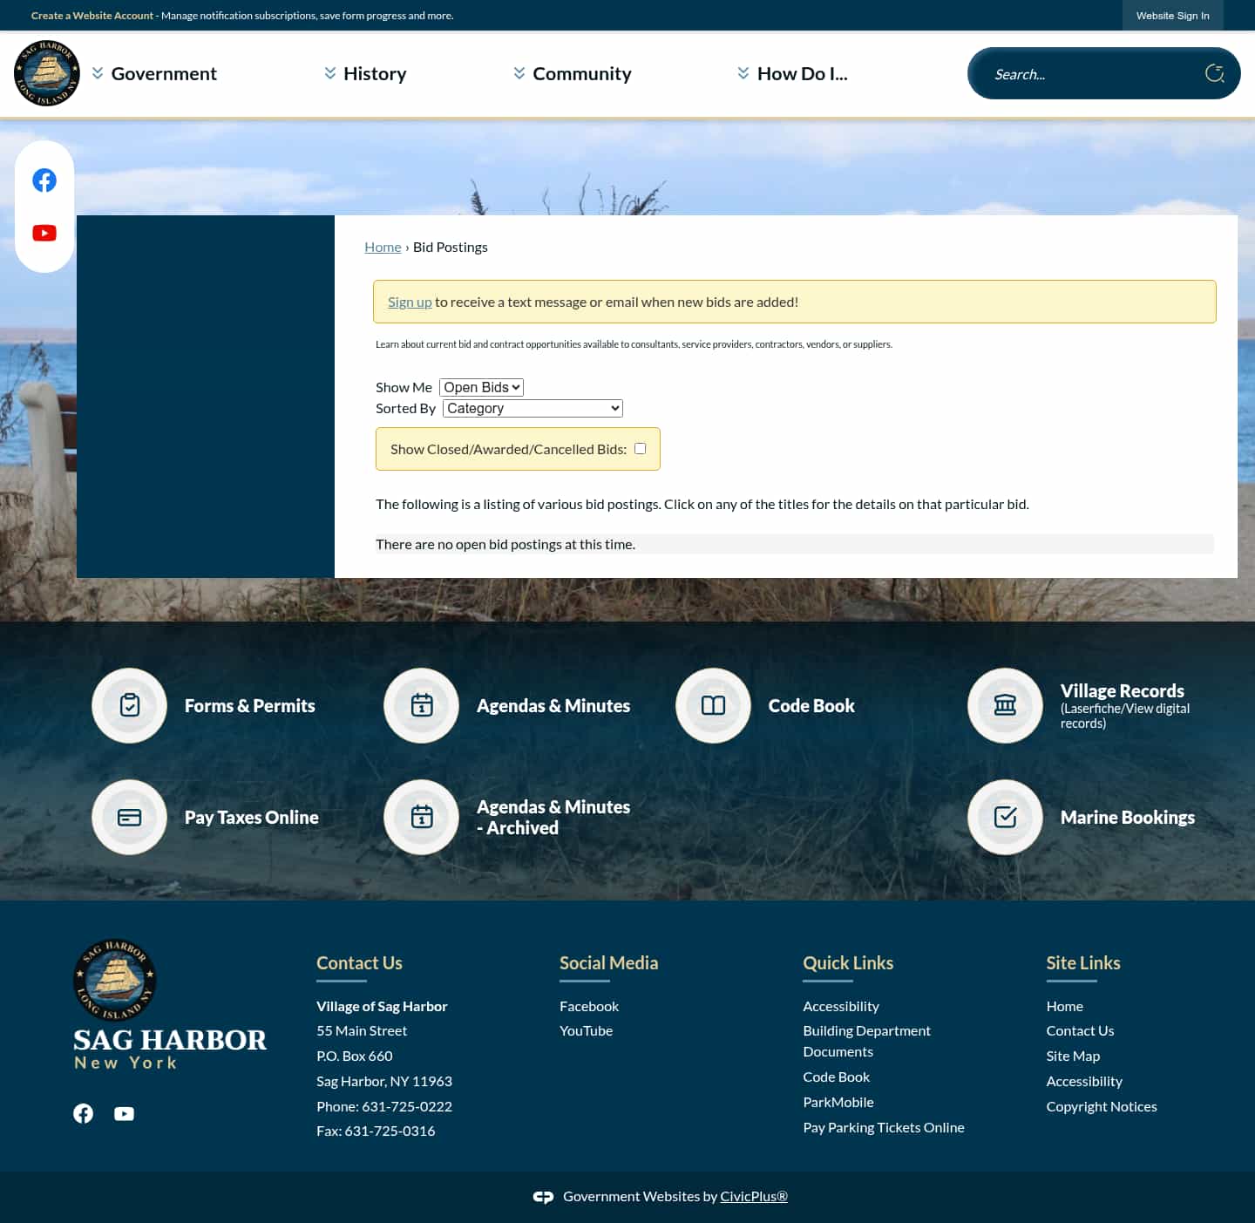Click the Facebook icon in the sidebar
The width and height of the screenshot is (1255, 1223).
(44, 180)
